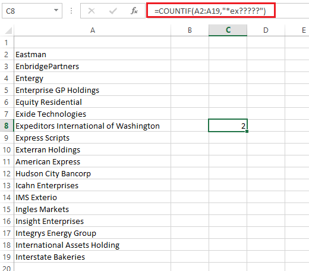Click the cell containing EnbridgePartners
The height and width of the screenshot is (271, 309).
pos(93,66)
